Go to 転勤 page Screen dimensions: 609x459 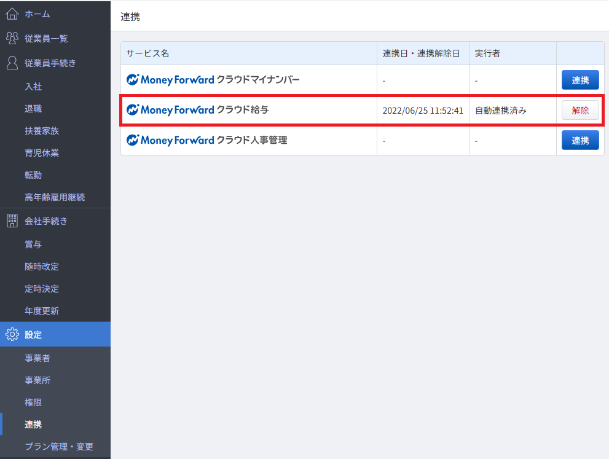33,175
